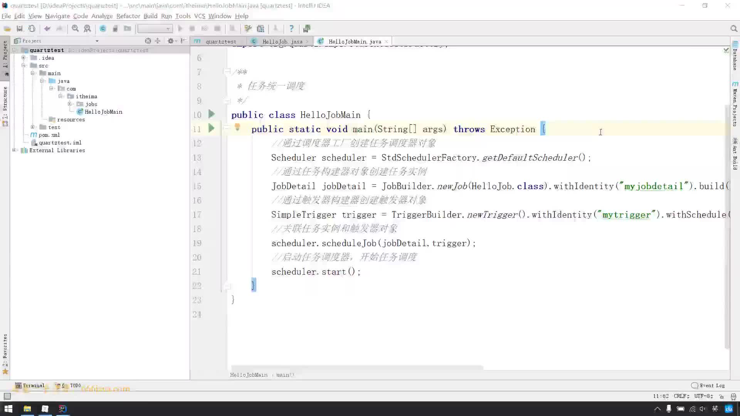This screenshot has height=416, width=740.
Task: Click the editor horizontal scrollbar
Action: coord(357,367)
